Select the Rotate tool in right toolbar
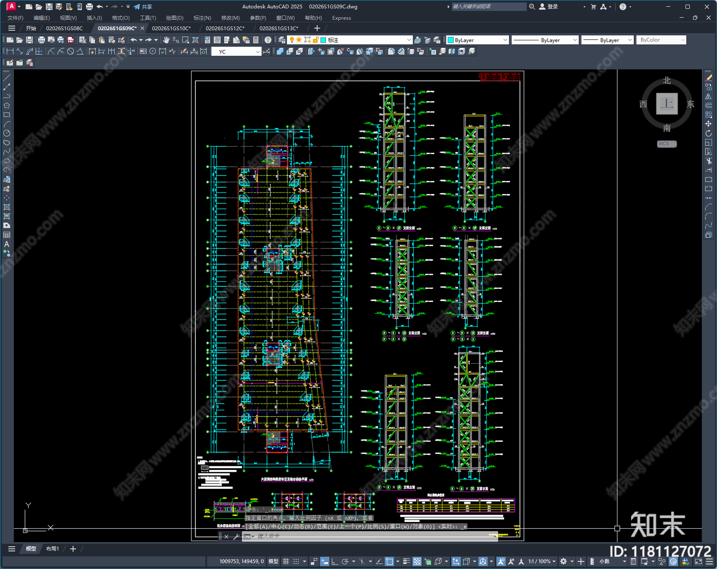Image resolution: width=717 pixels, height=569 pixels. pos(708,133)
